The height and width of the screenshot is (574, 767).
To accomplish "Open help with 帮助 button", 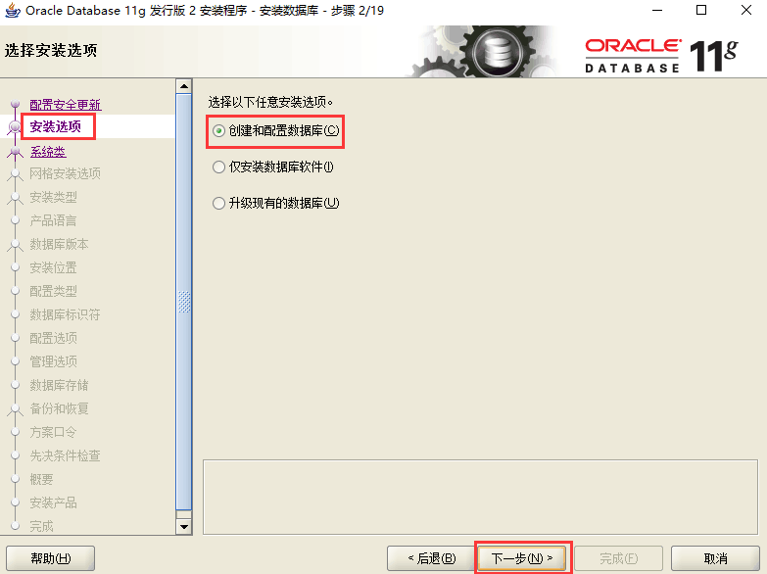I will click(50, 558).
